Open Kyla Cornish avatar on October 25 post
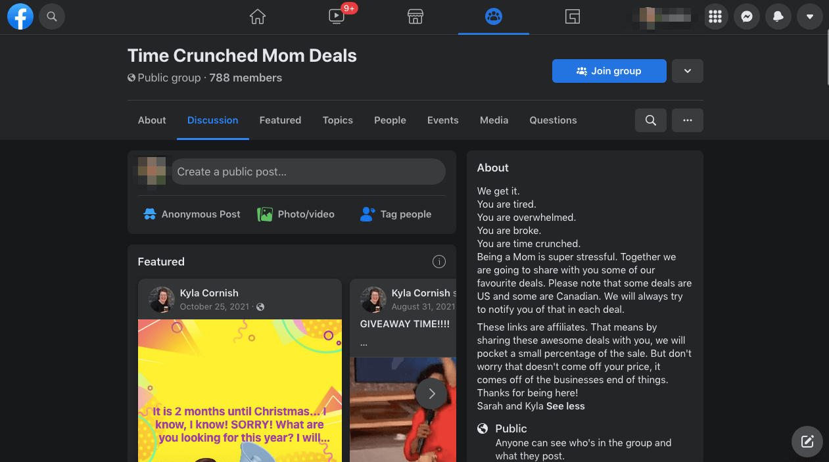Viewport: 829px width, 462px height. [162, 300]
